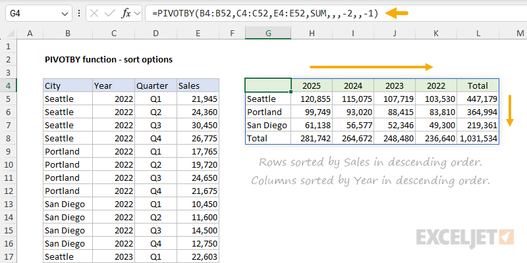Click pivot Total row label
527x263 pixels.
tap(268, 138)
